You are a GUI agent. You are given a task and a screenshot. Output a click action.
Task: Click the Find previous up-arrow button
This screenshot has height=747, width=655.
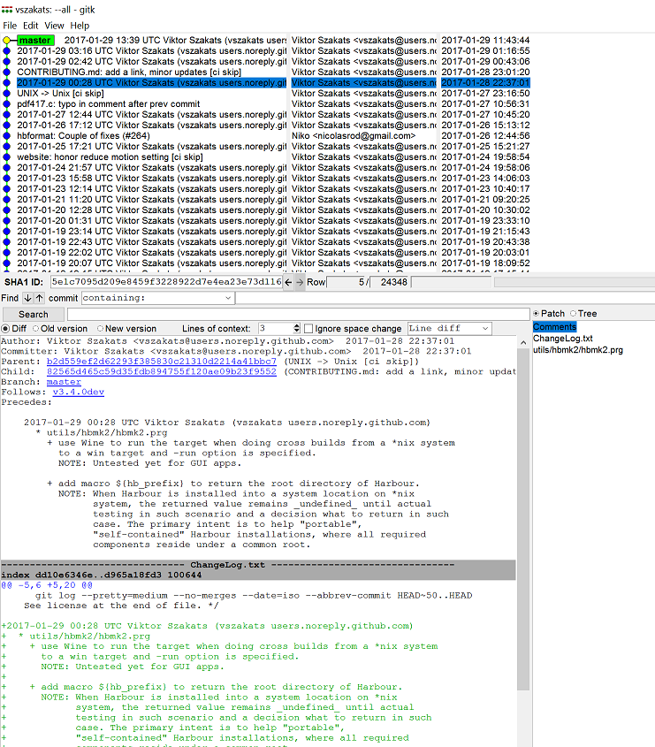pos(39,298)
